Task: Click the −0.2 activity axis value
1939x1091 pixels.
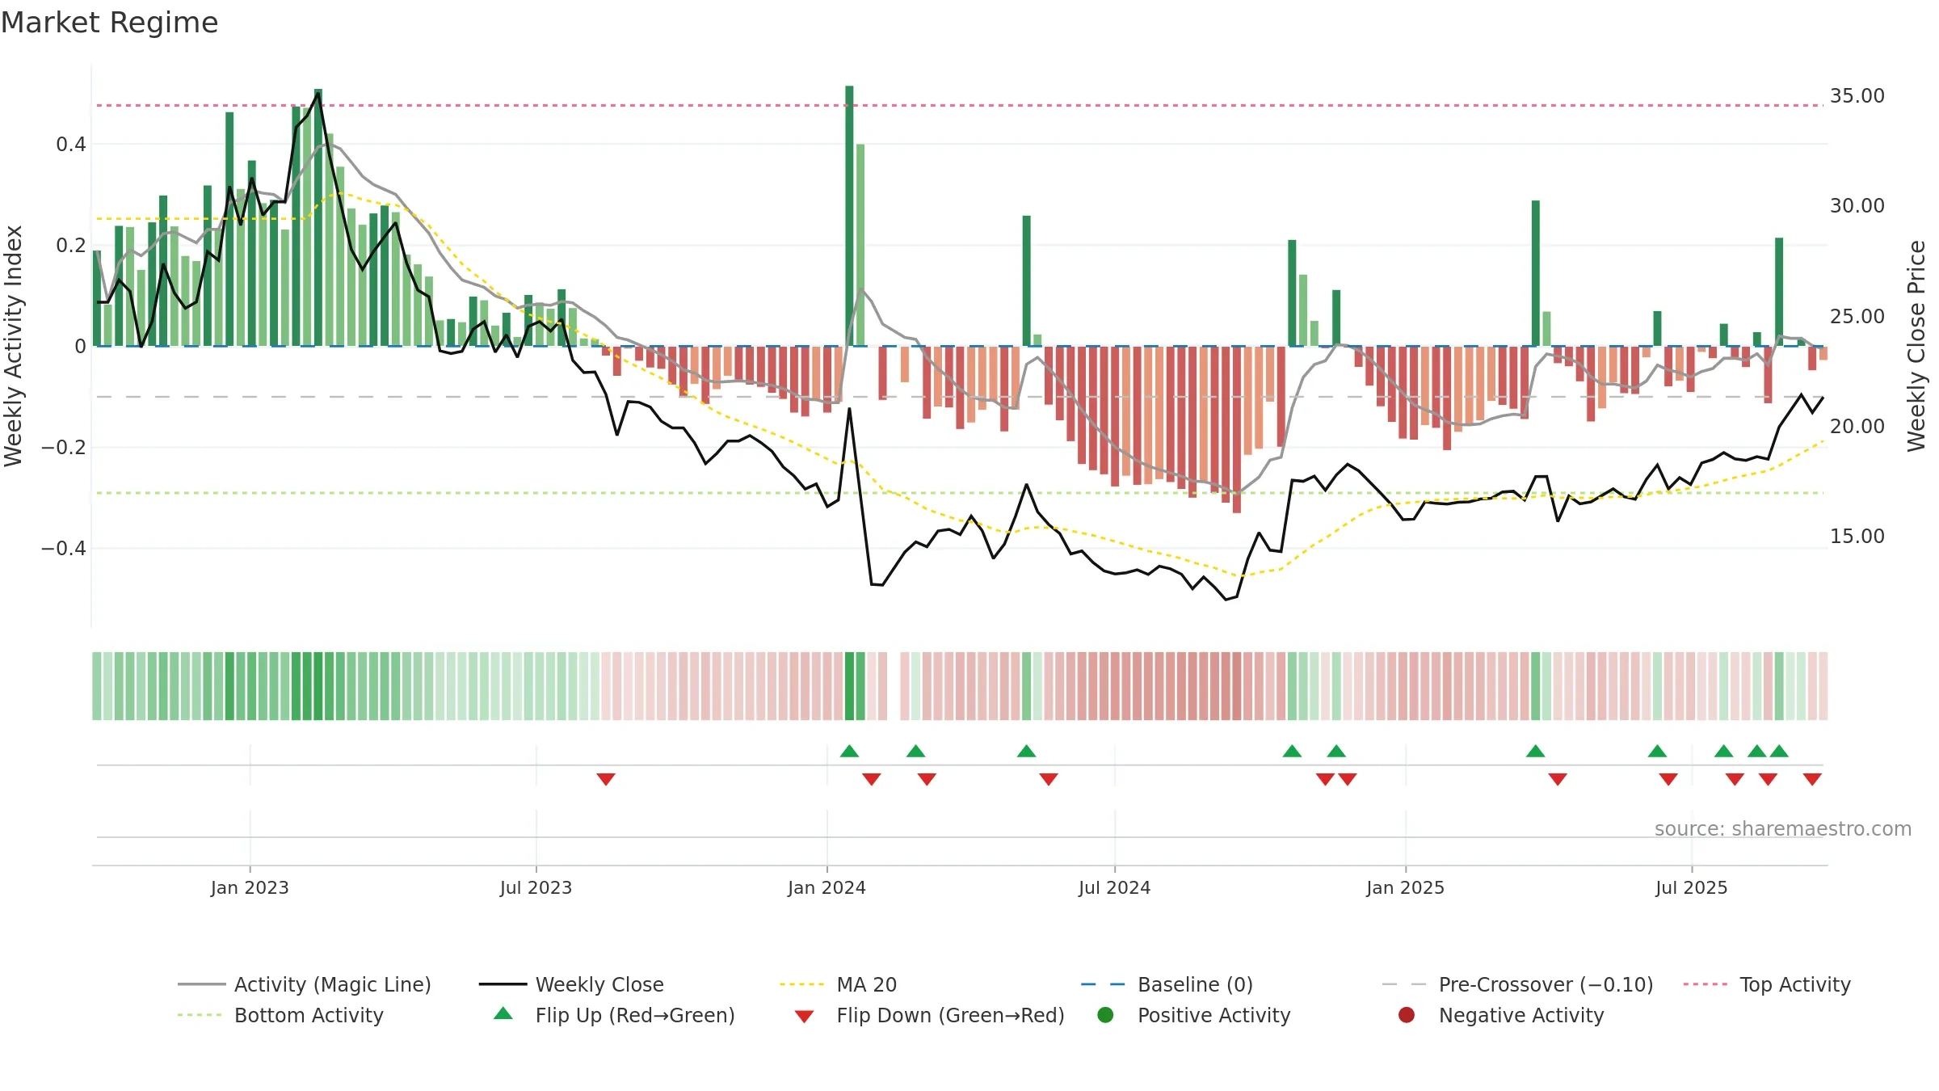Action: 64,448
